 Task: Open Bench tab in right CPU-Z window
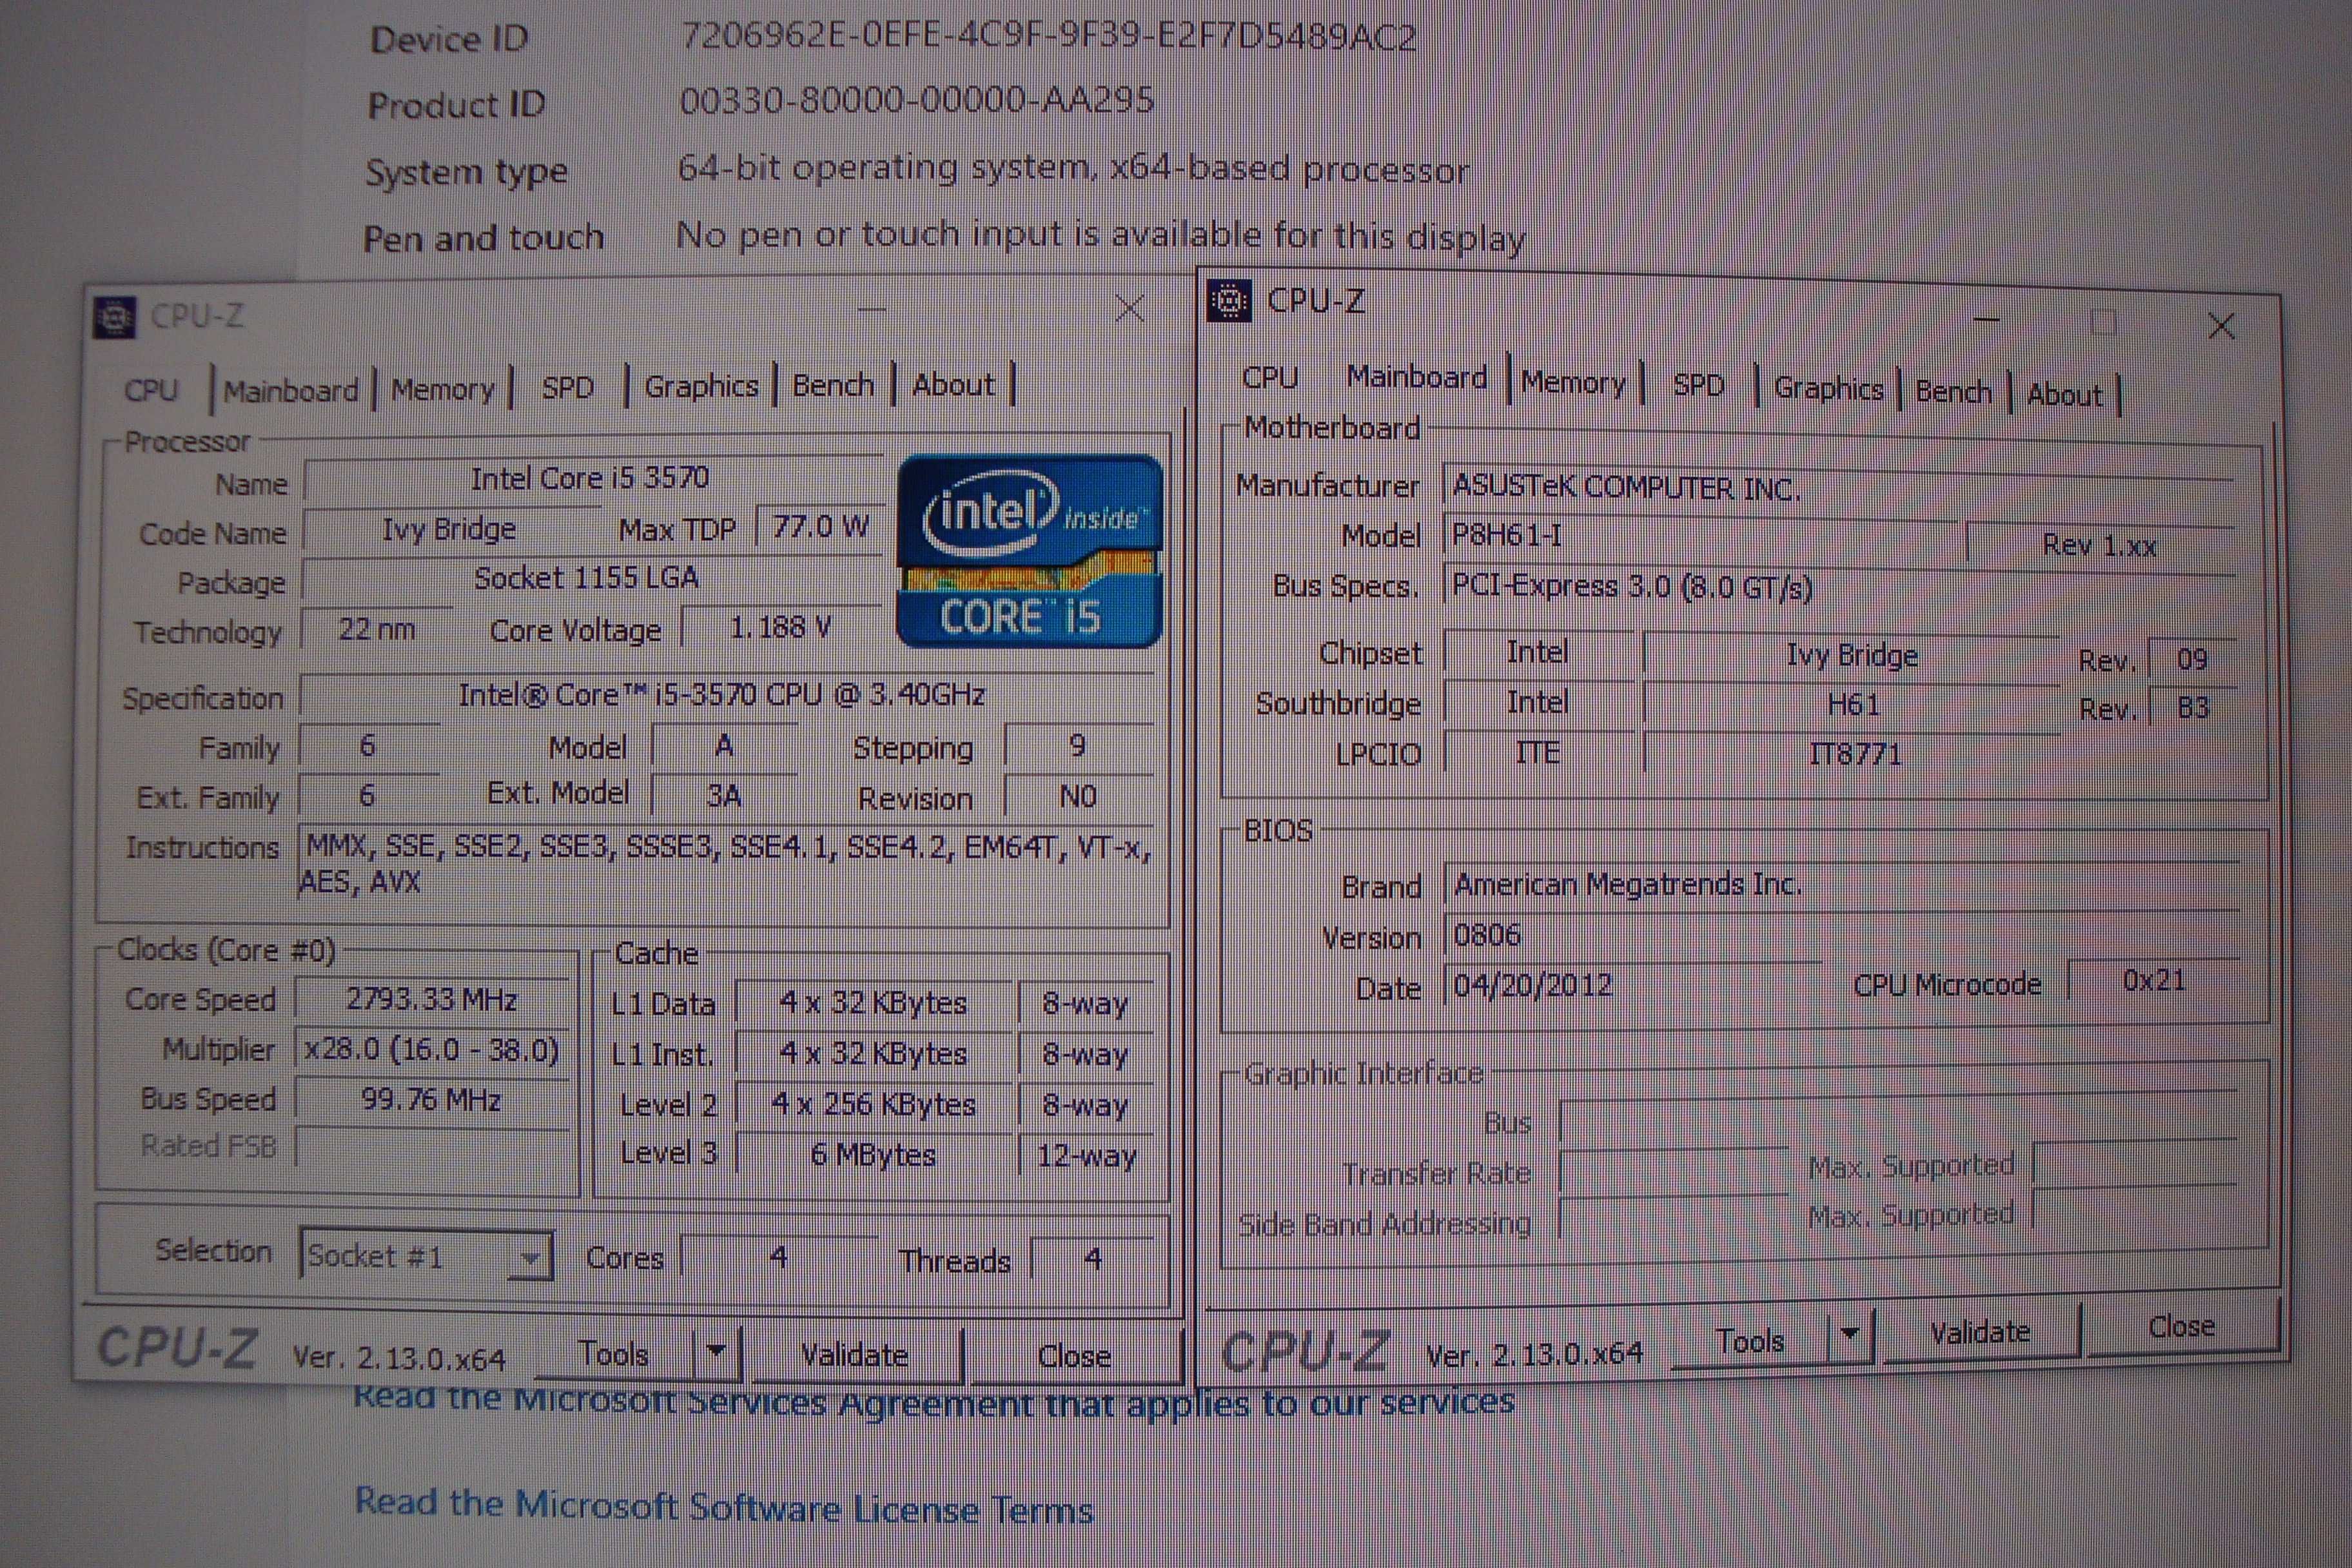(x=1954, y=391)
